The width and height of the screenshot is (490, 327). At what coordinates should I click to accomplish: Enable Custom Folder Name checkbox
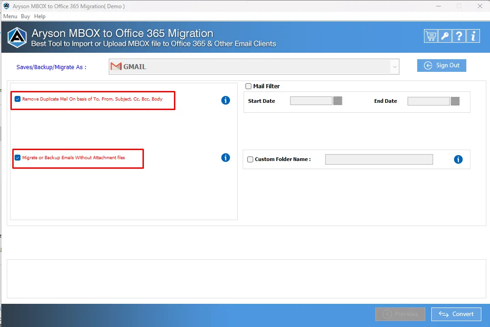point(250,160)
